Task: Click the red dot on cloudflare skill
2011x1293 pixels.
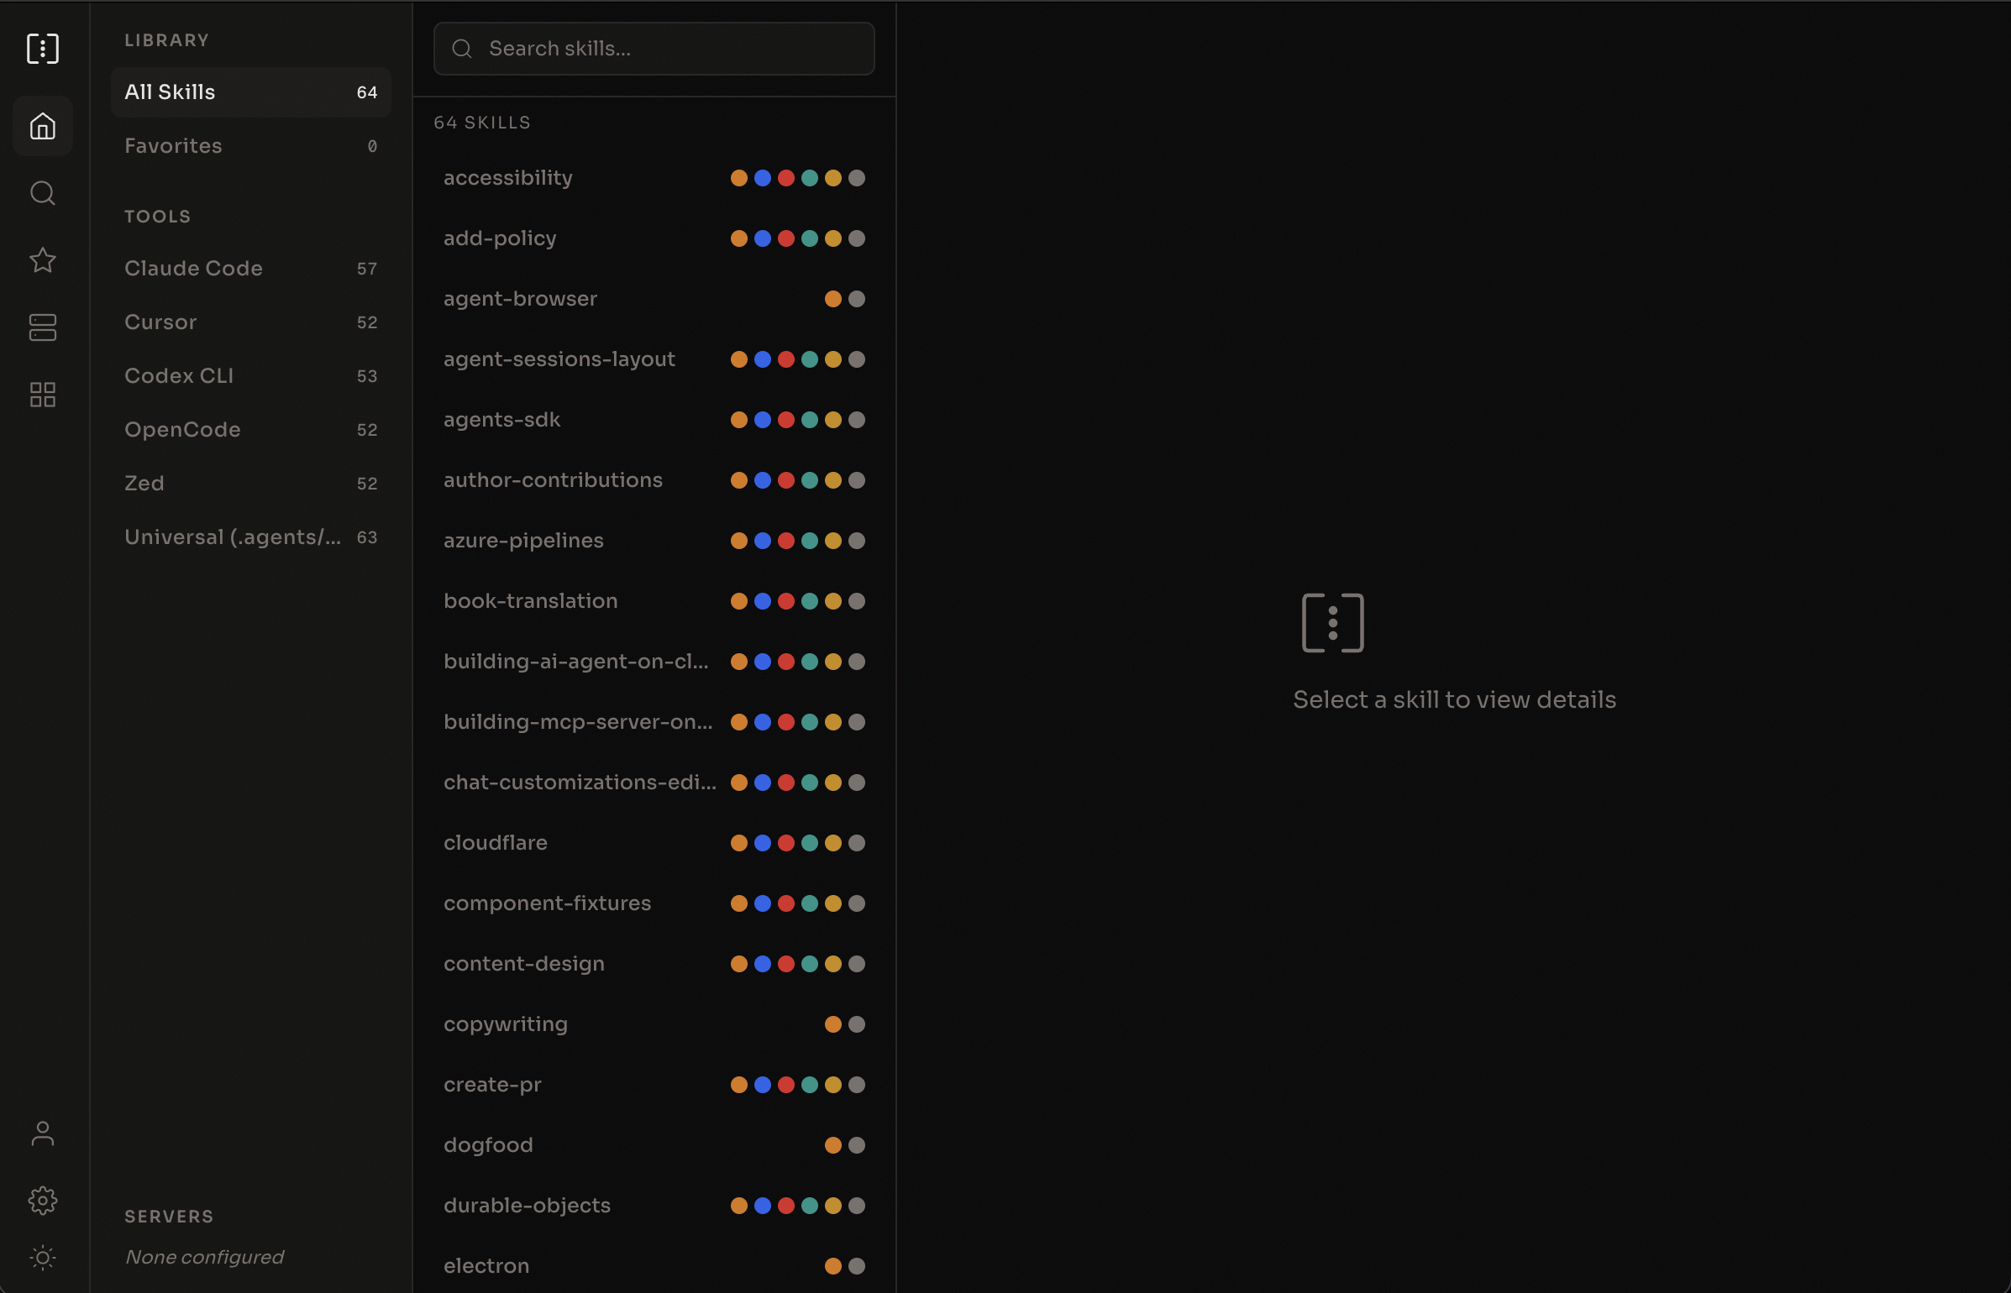Action: [x=786, y=843]
